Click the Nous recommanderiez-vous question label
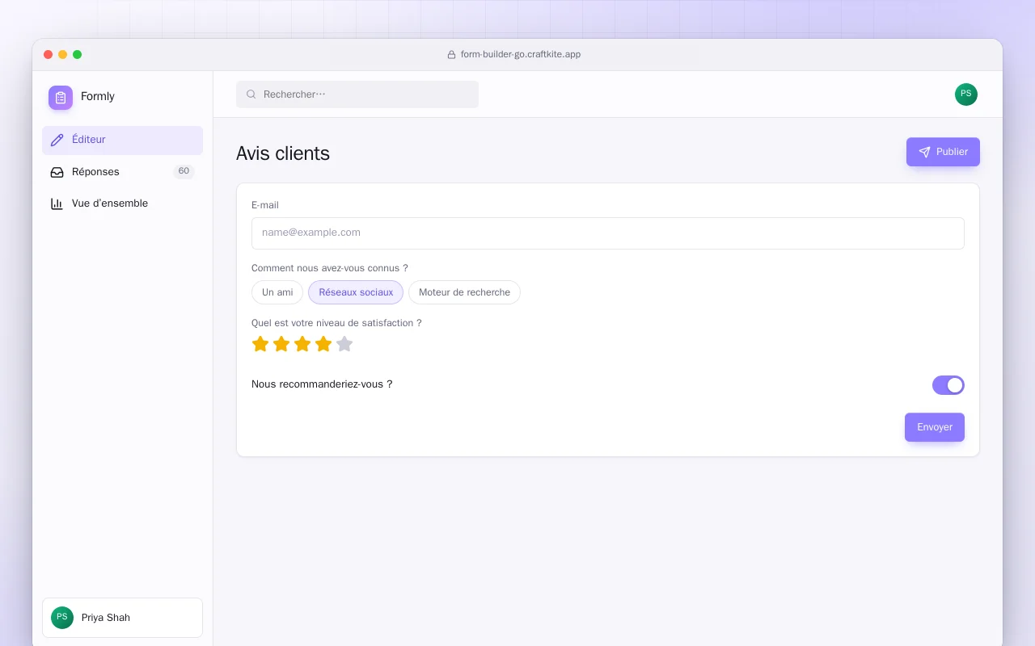Viewport: 1035px width, 646px height. coord(322,384)
